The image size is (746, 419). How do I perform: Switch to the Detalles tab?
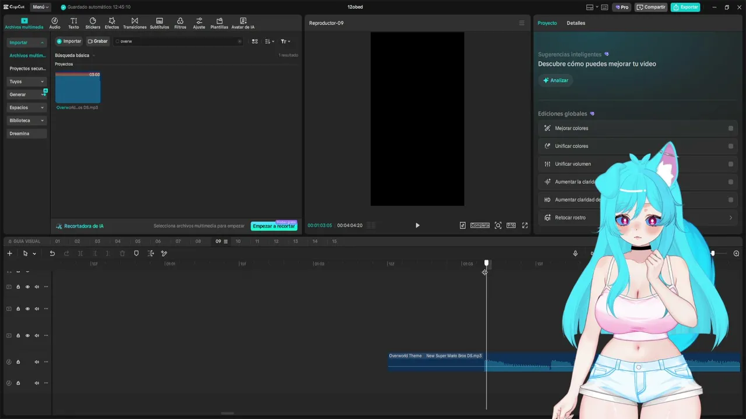coord(576,23)
